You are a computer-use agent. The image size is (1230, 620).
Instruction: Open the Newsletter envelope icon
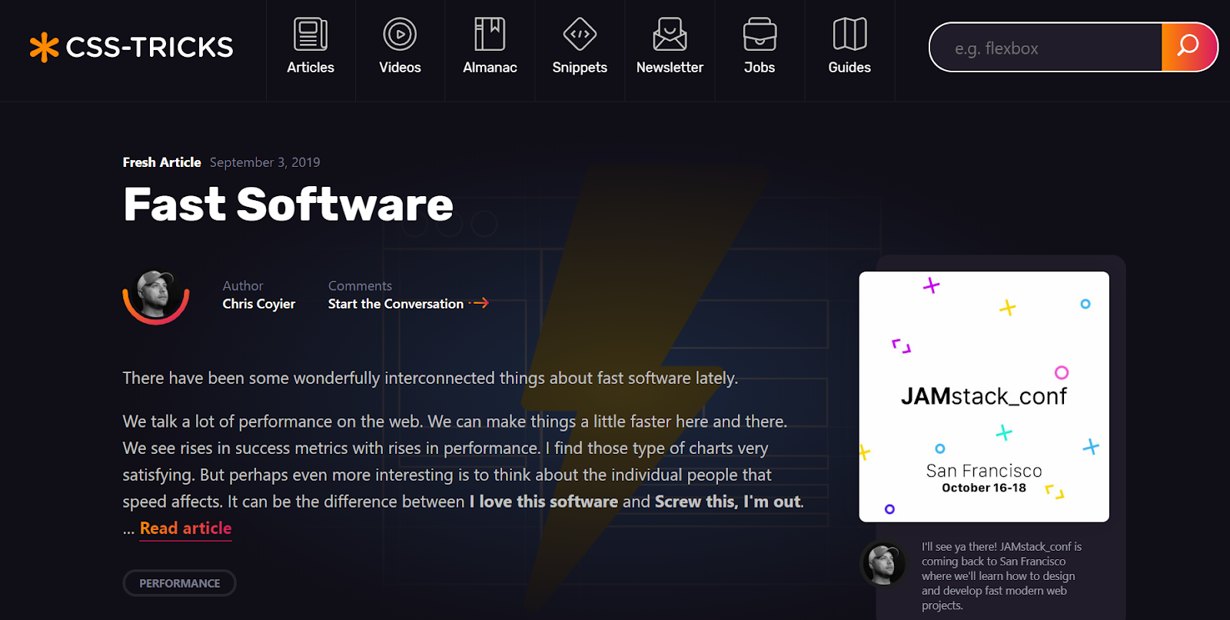[x=670, y=34]
